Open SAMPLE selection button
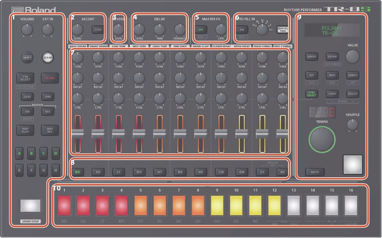 click(x=352, y=75)
